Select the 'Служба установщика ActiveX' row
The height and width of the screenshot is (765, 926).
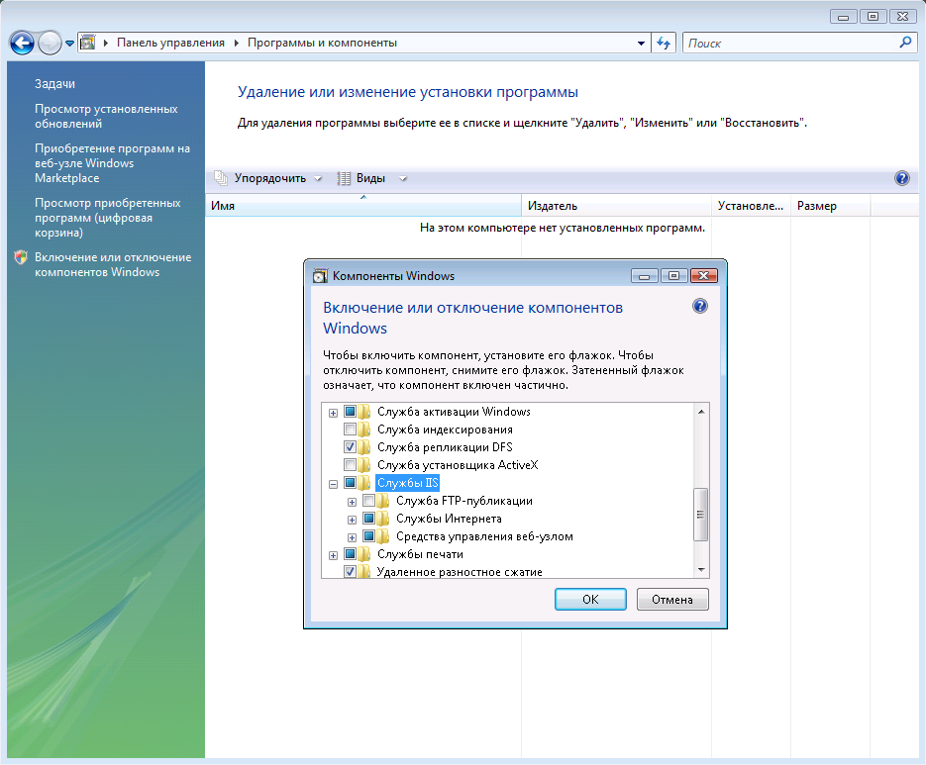tap(458, 464)
